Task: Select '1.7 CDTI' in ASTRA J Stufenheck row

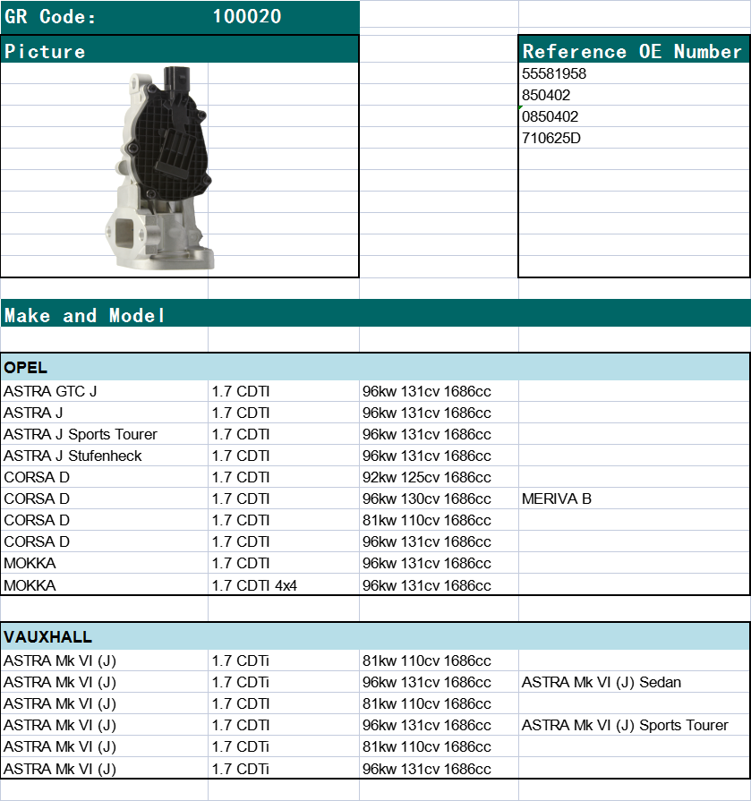Action: click(284, 456)
